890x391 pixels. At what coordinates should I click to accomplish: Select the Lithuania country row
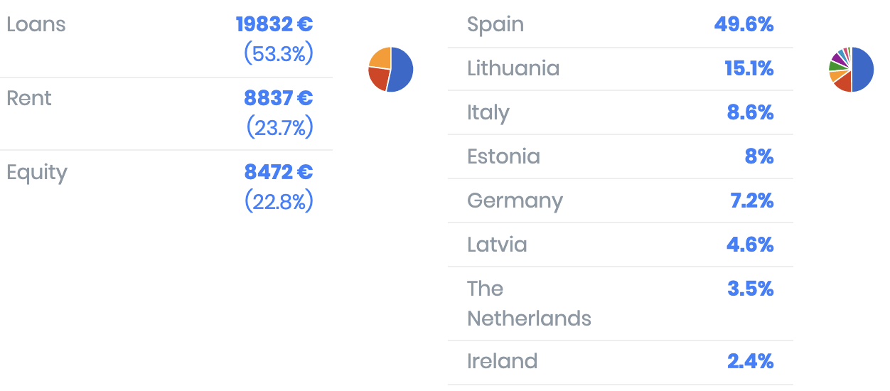tap(620, 69)
